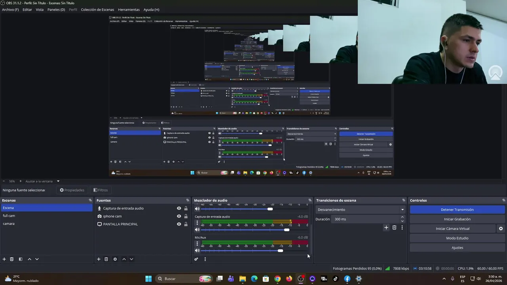
Task: Select the full cam scene
Action: click(x=46, y=216)
